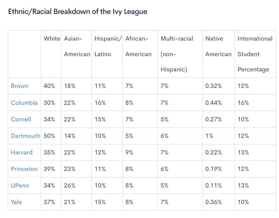Image resolution: width=279 pixels, height=218 pixels.
Task: Click Dartmouth's 50% White cell
Action: pyautogui.click(x=50, y=136)
